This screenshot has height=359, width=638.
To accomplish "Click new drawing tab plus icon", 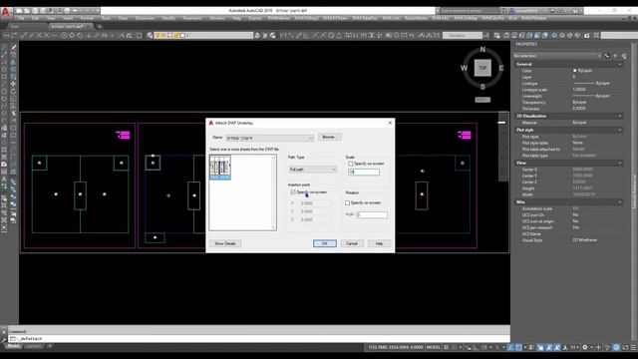I will 100,27.
